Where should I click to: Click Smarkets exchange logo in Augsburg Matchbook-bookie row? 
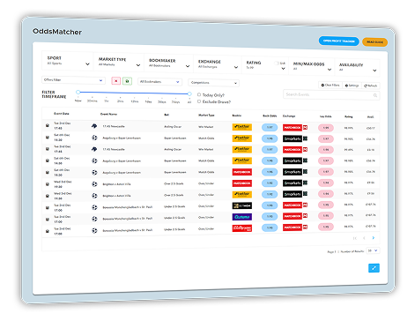click(295, 172)
